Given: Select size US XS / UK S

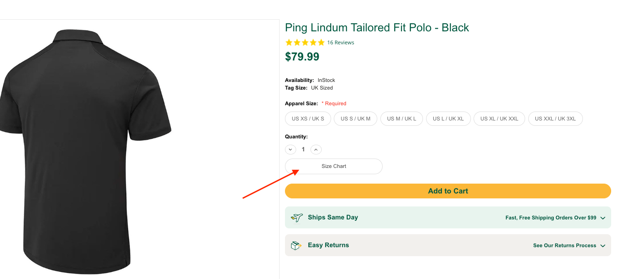Looking at the screenshot, I should (308, 119).
